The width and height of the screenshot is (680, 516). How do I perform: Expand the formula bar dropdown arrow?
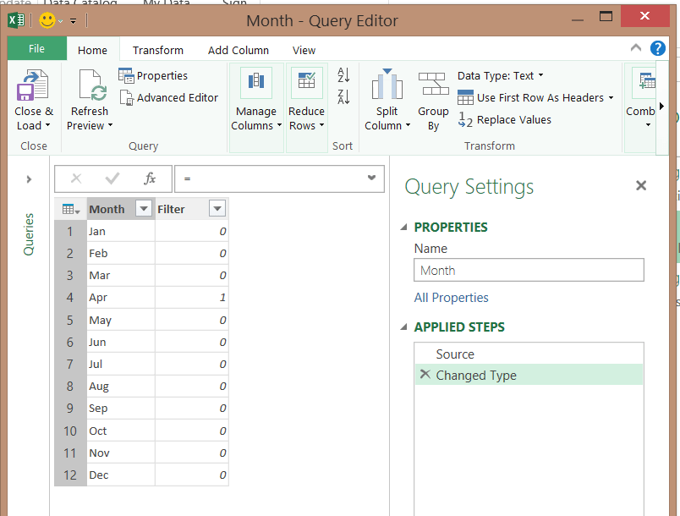[x=371, y=178]
